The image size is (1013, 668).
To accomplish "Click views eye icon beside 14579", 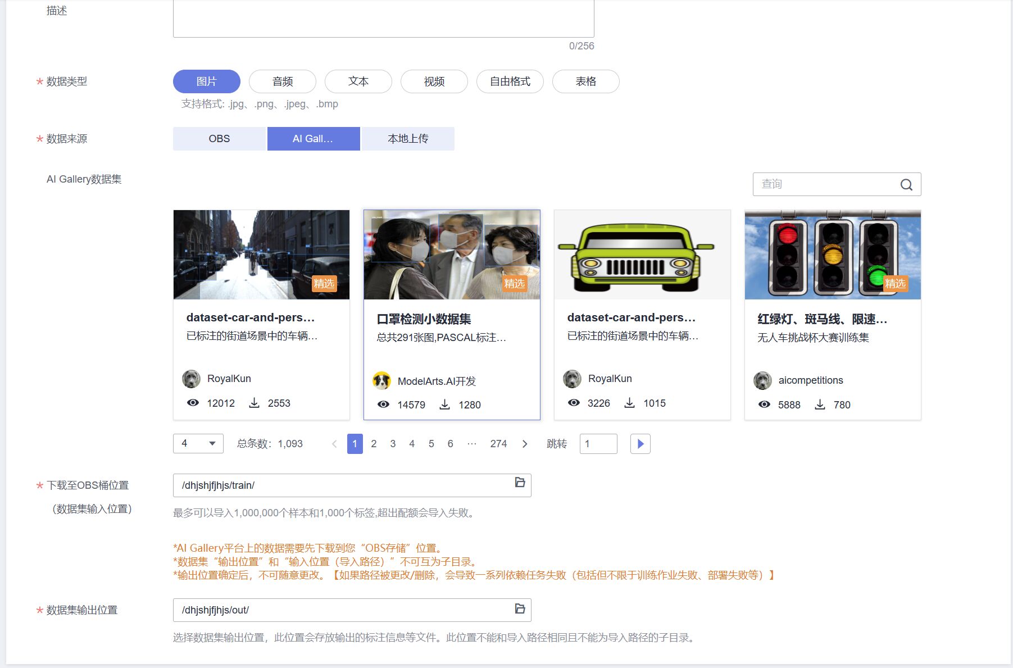I will (383, 405).
